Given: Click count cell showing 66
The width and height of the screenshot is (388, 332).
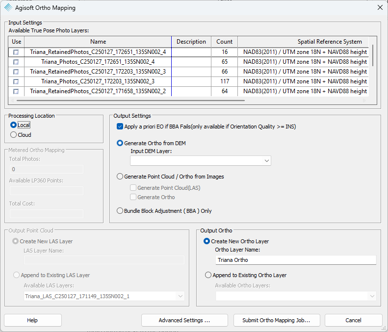Looking at the screenshot, I should point(225,72).
